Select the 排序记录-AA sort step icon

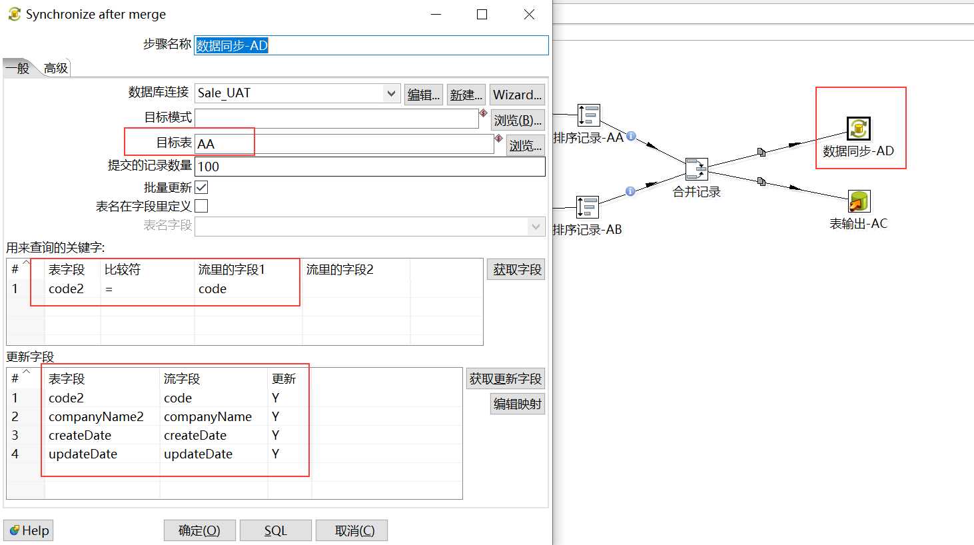click(x=588, y=115)
